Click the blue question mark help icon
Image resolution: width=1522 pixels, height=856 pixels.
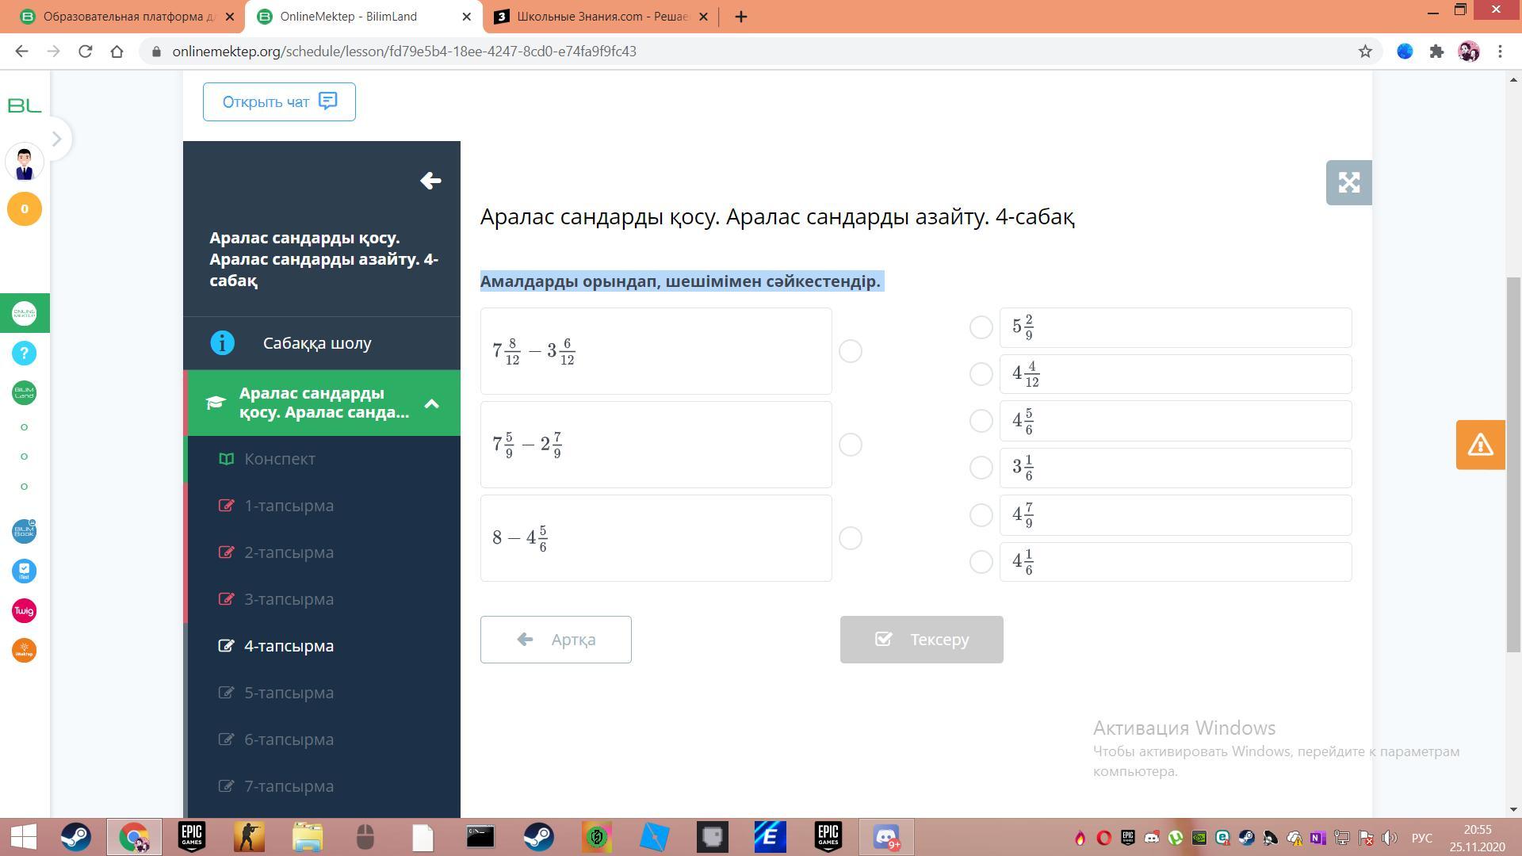pyautogui.click(x=24, y=353)
